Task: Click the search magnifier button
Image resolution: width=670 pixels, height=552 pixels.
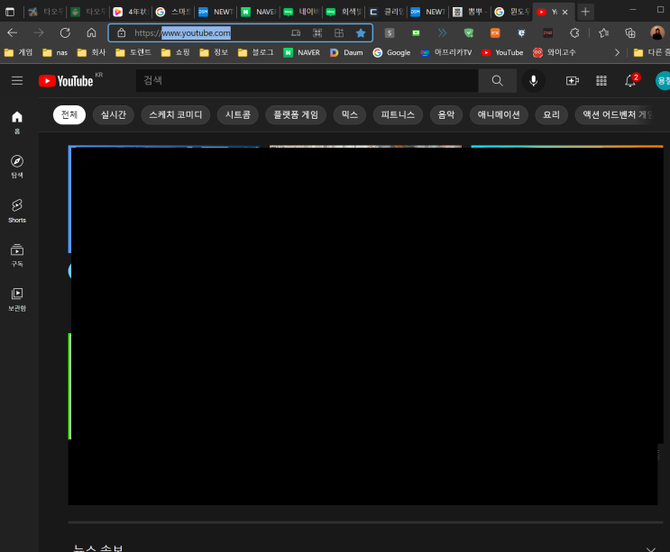Action: point(497,81)
